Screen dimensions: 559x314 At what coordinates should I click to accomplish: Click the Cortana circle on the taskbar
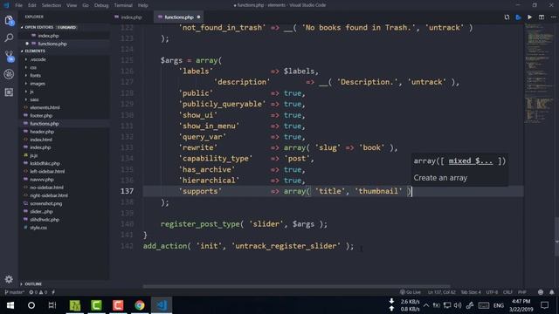(31, 305)
